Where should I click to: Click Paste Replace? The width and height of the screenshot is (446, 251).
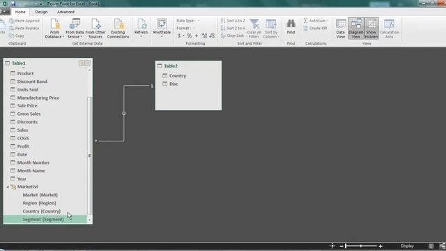pyautogui.click(x=24, y=28)
